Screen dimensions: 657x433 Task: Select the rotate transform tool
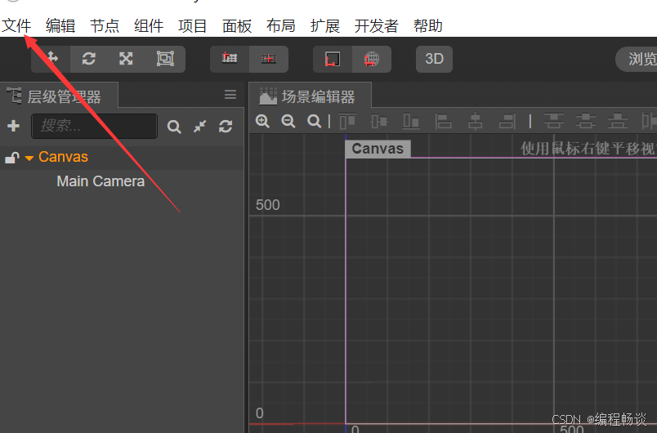89,59
